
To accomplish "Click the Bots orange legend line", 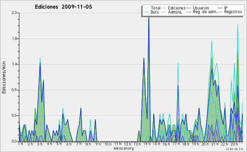I will [146, 12].
